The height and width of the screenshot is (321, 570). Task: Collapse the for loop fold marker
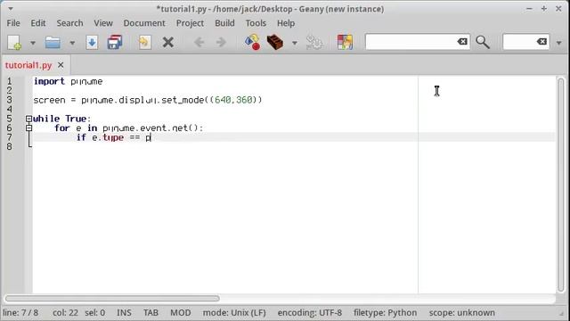click(28, 128)
